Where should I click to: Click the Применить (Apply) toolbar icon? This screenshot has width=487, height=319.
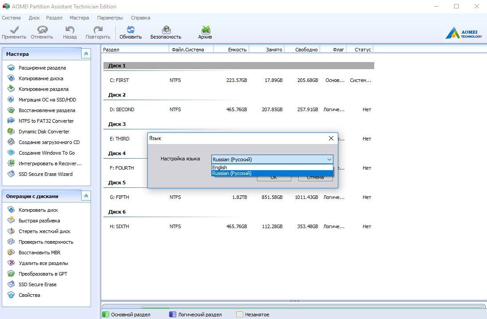[14, 30]
